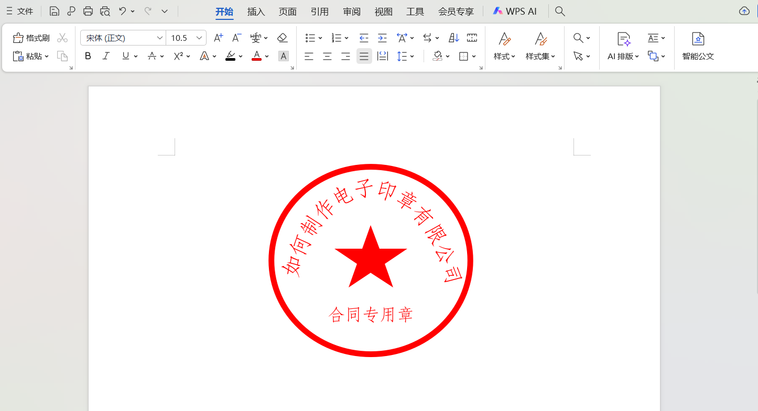Select the find magnifier icon

click(578, 37)
